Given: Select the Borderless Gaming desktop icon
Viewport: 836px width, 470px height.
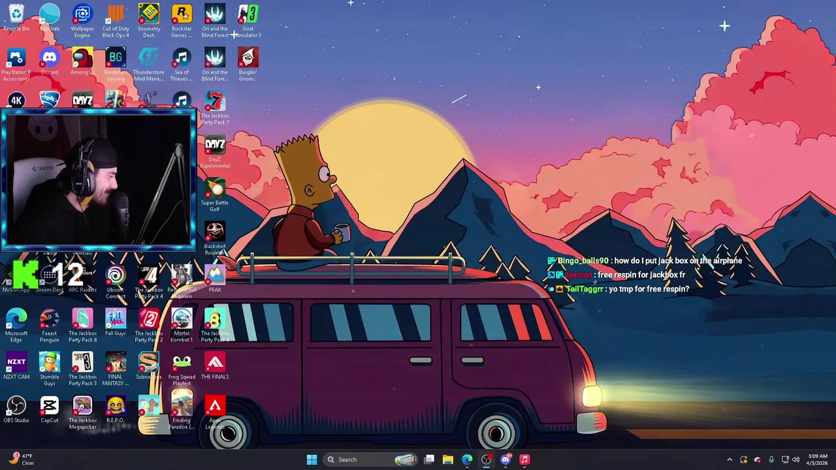Looking at the screenshot, I should pos(116,65).
